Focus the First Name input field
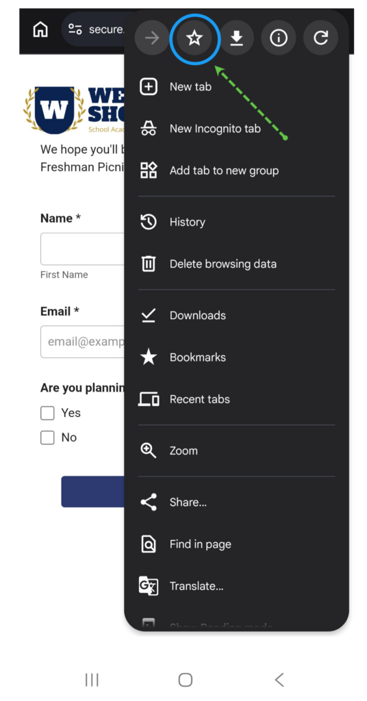 coord(83,249)
